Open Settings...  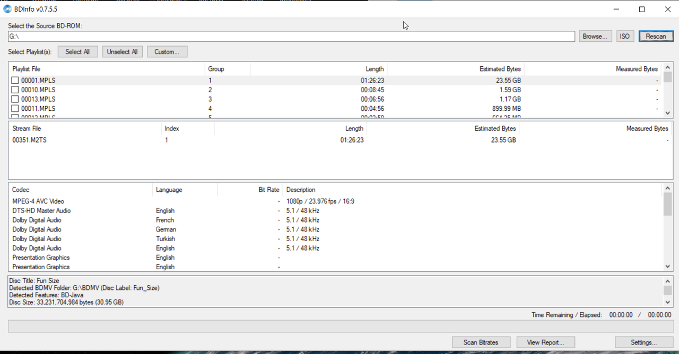pos(643,342)
